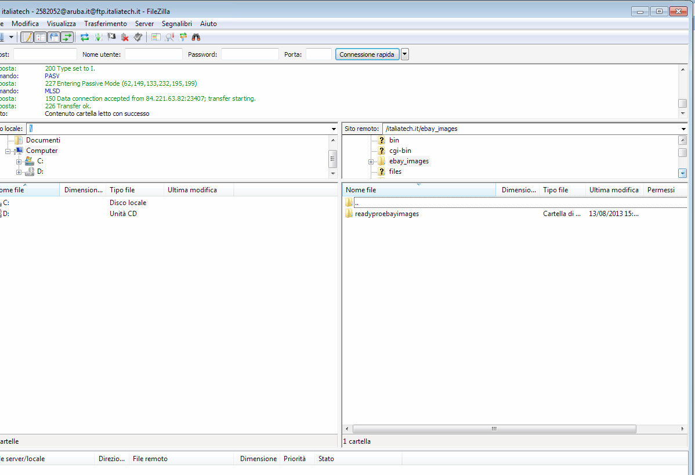Viewport: 695px width, 475px height.
Task: Toggle the transfer queue display
Action: (x=67, y=38)
